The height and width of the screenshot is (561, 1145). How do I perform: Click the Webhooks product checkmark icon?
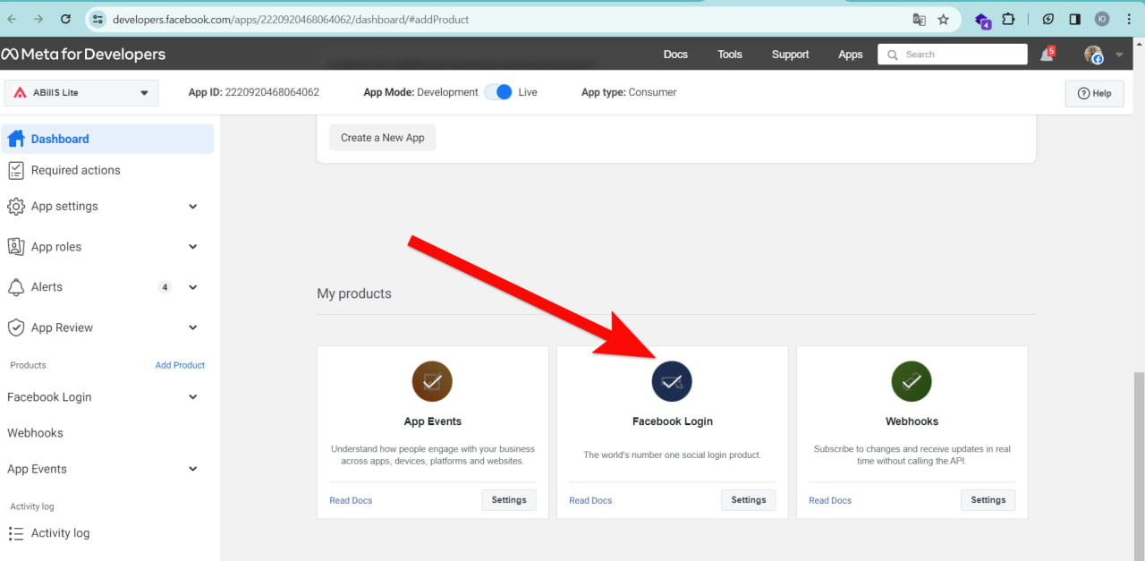(x=912, y=382)
